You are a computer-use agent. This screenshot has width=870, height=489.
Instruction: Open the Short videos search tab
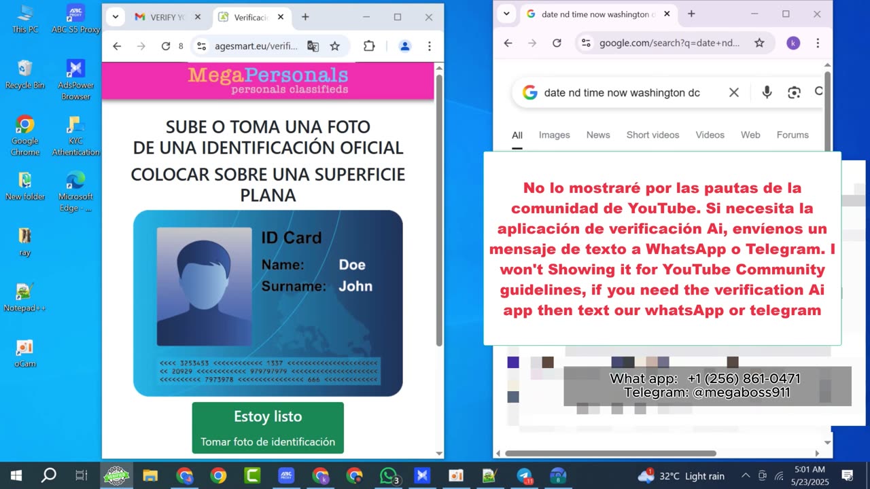point(652,135)
